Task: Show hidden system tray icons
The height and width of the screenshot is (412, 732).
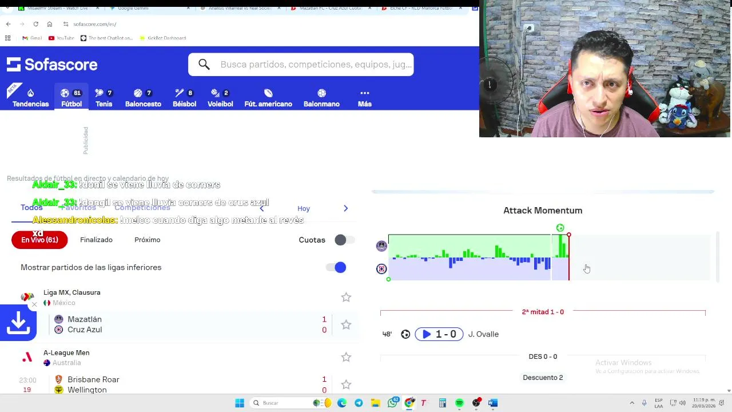Action: point(632,403)
